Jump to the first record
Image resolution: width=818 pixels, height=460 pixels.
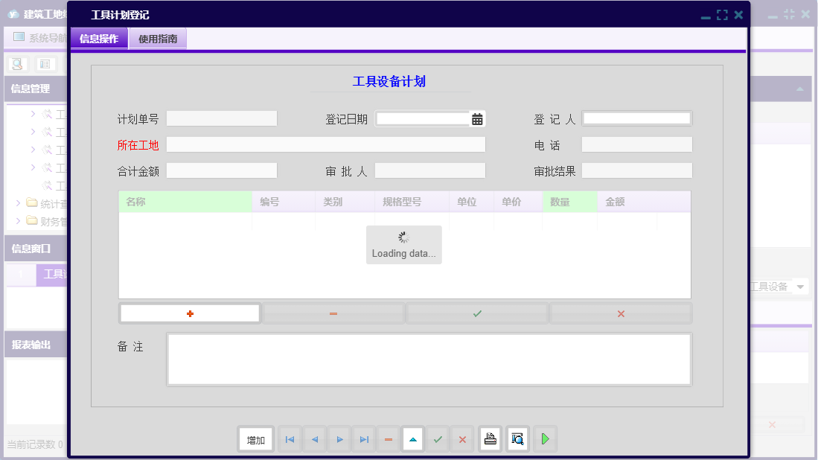[290, 439]
